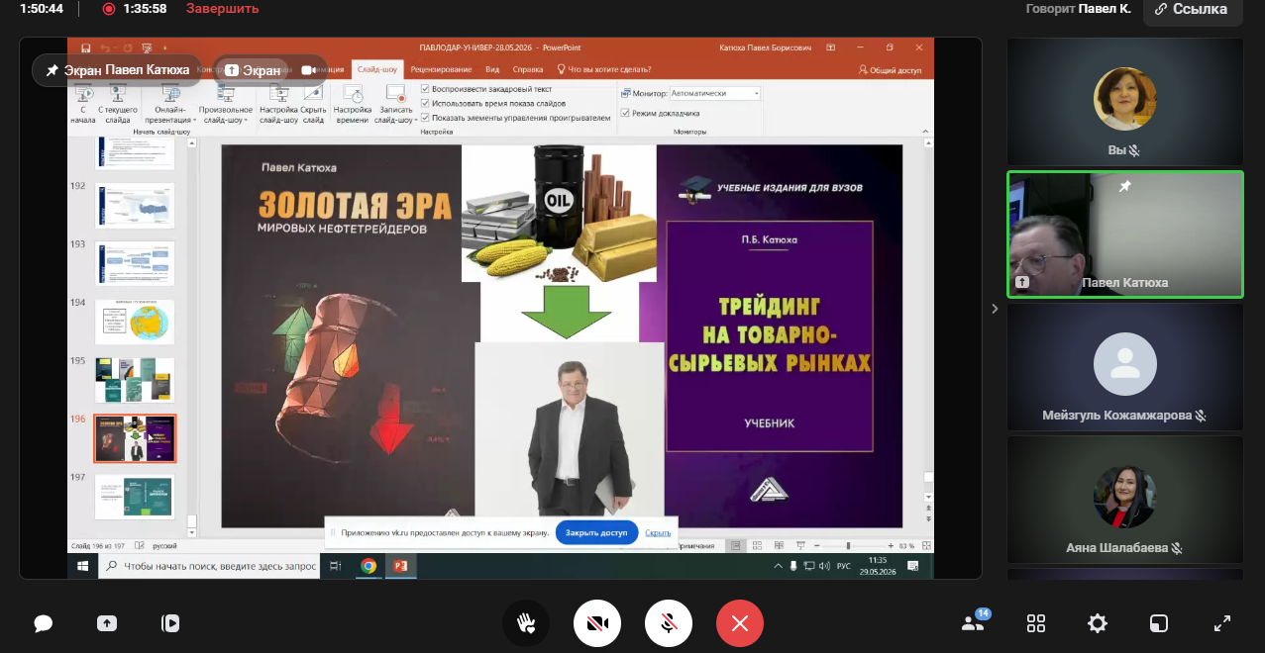1265x653 pixels.
Task: Select slide 194 thumbnail
Action: [x=135, y=323]
